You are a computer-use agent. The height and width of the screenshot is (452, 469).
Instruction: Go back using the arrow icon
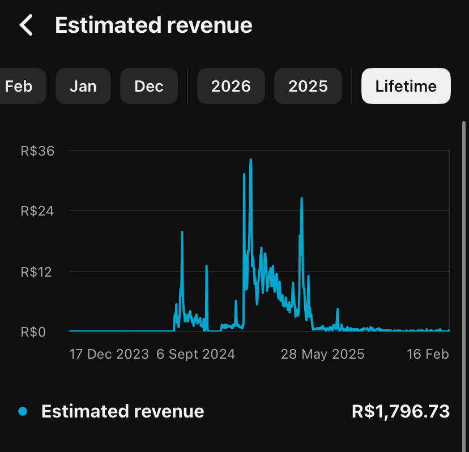click(x=26, y=25)
